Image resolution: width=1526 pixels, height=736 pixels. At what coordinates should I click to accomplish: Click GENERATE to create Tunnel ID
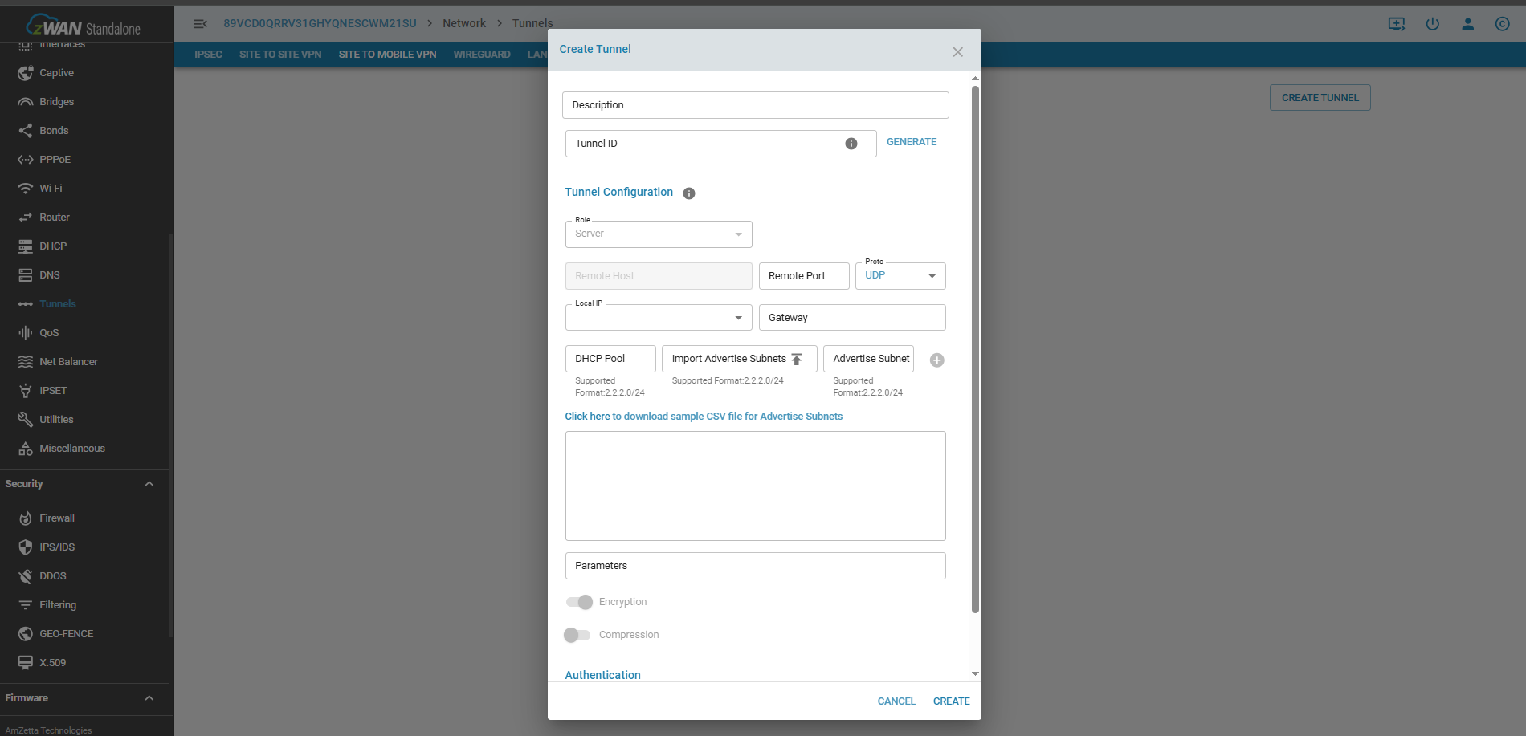coord(911,142)
